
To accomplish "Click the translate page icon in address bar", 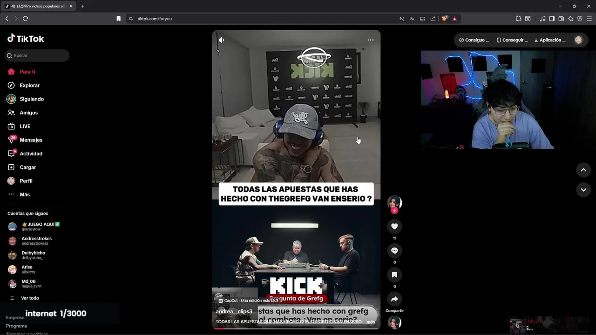I will [x=412, y=19].
